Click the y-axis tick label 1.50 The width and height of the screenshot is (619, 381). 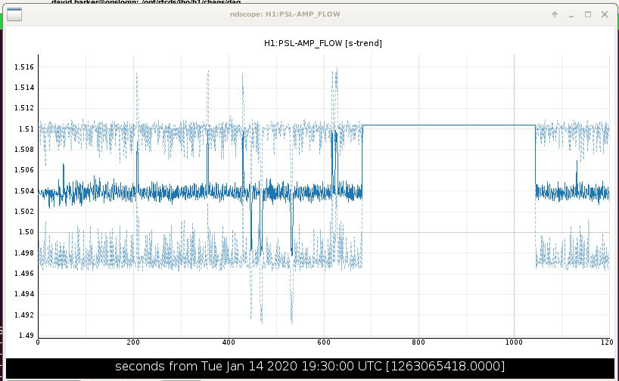[26, 232]
